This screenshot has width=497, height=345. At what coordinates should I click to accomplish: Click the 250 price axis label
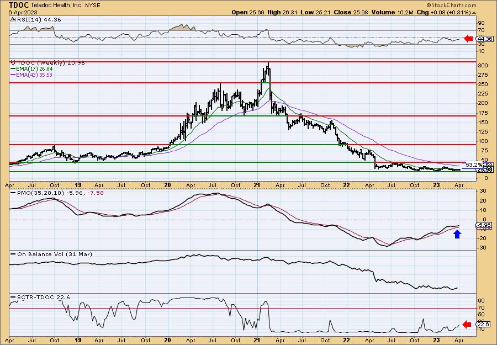pyautogui.click(x=483, y=84)
